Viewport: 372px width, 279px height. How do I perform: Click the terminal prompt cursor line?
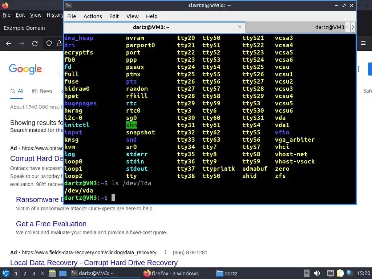coord(90,198)
